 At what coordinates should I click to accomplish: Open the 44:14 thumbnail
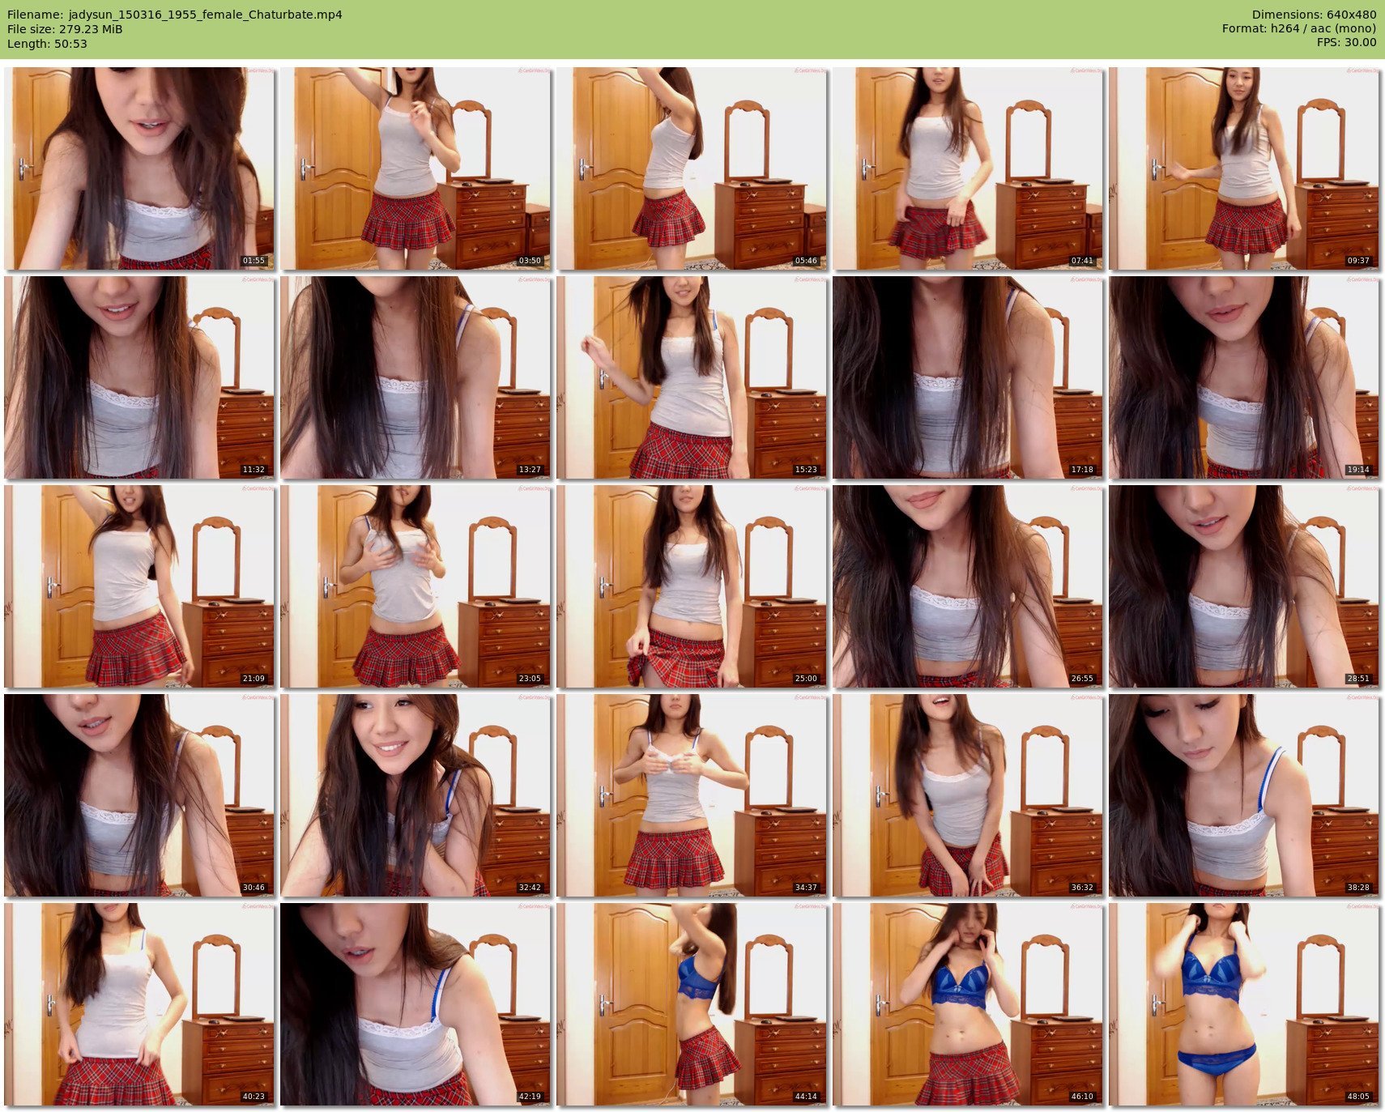[692, 1004]
